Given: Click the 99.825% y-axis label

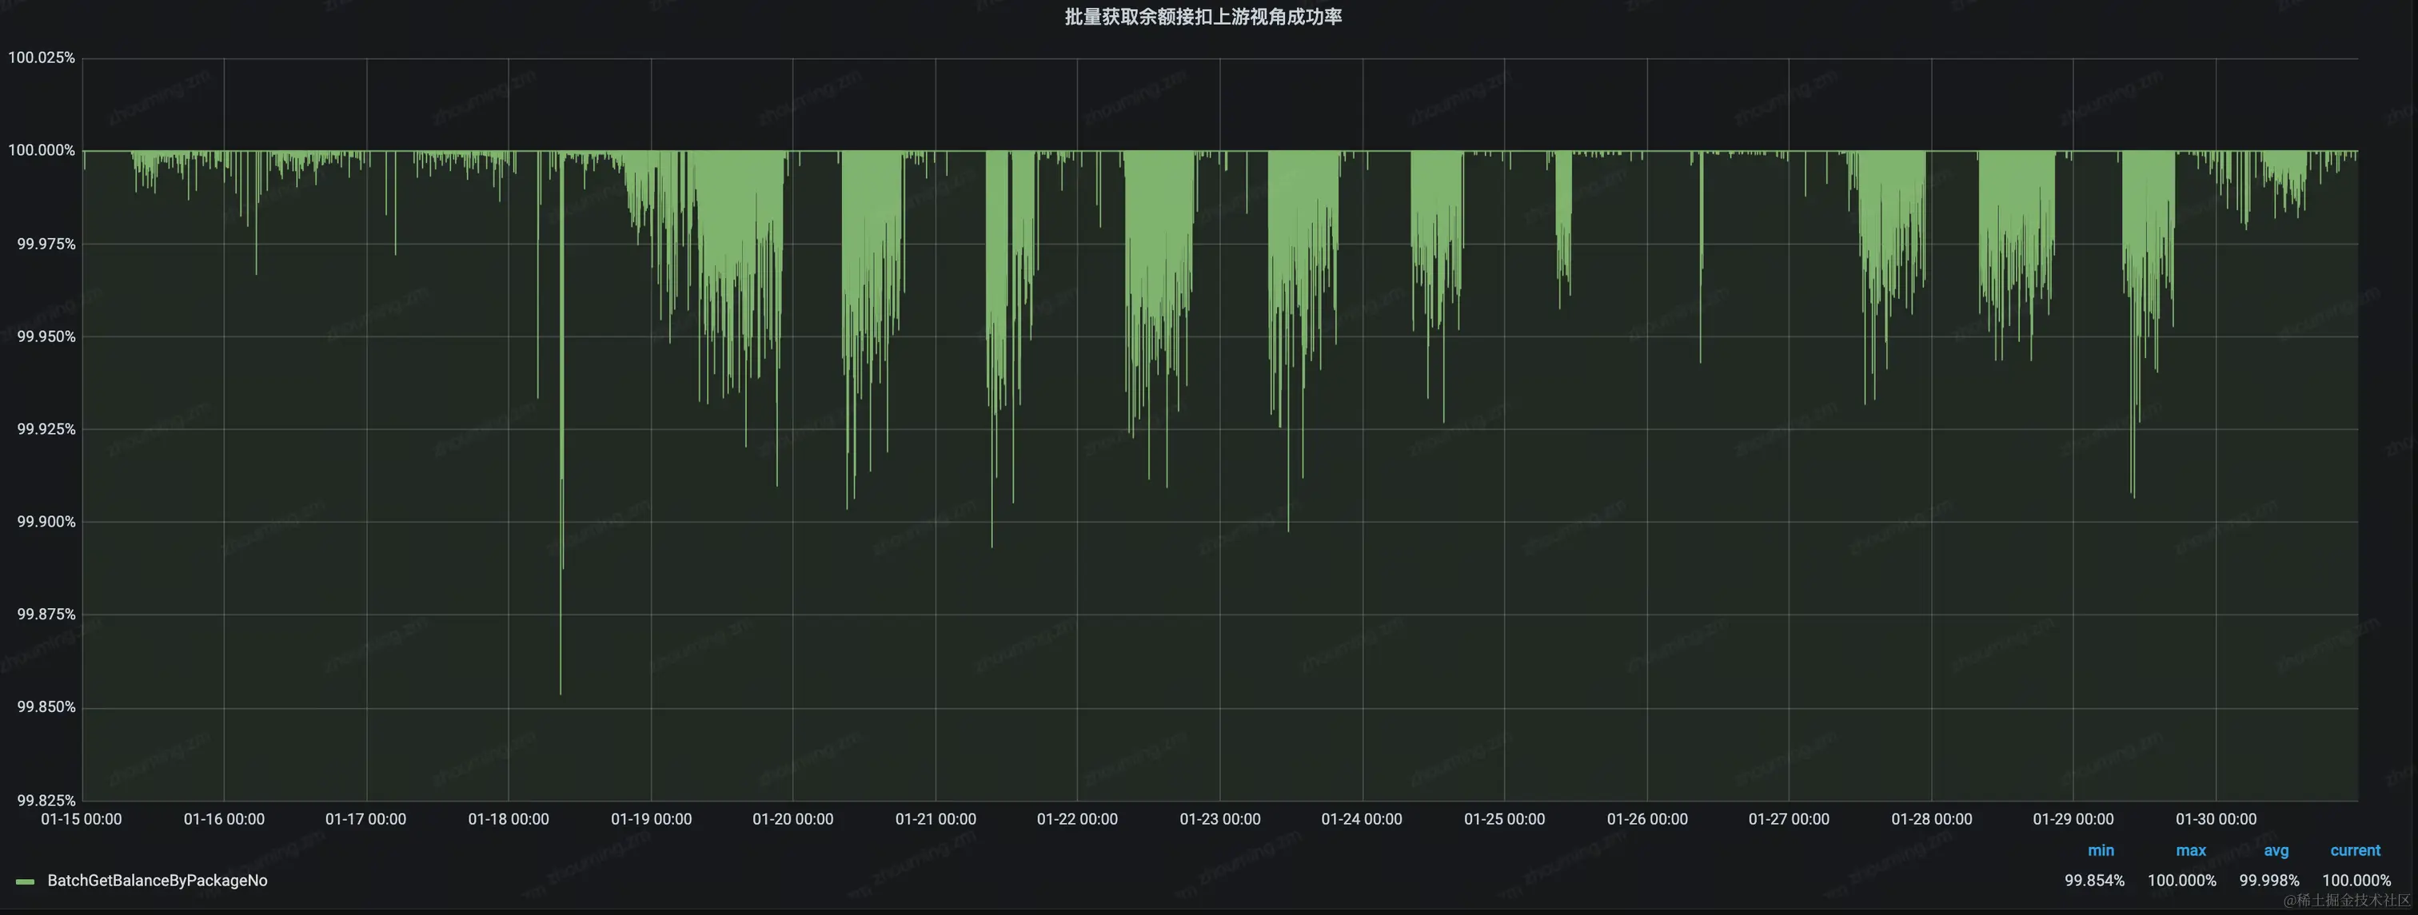Looking at the screenshot, I should click(46, 801).
